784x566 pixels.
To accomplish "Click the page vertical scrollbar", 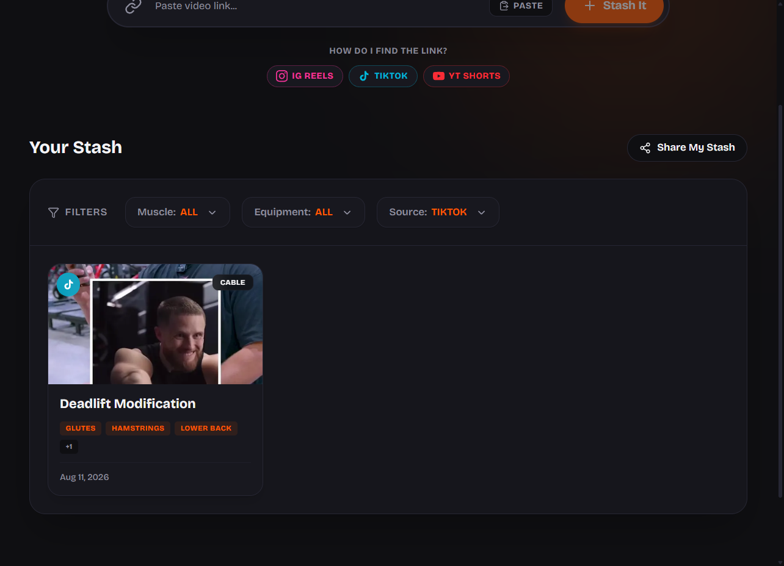I will click(x=780, y=301).
